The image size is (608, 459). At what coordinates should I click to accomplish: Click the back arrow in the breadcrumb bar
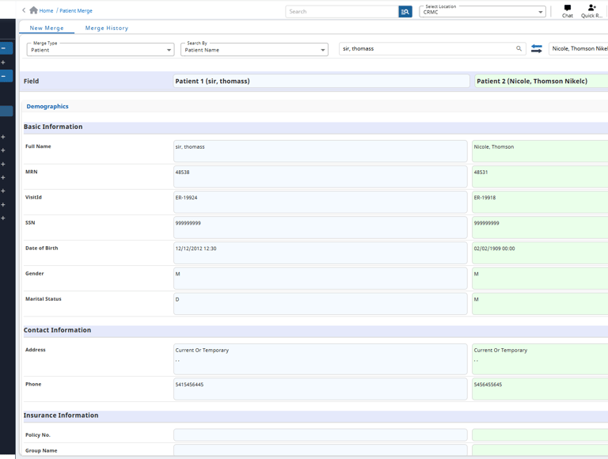(x=24, y=10)
